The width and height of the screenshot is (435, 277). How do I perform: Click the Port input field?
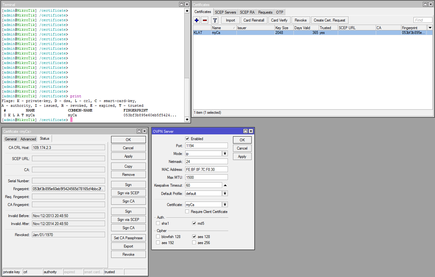(206, 146)
